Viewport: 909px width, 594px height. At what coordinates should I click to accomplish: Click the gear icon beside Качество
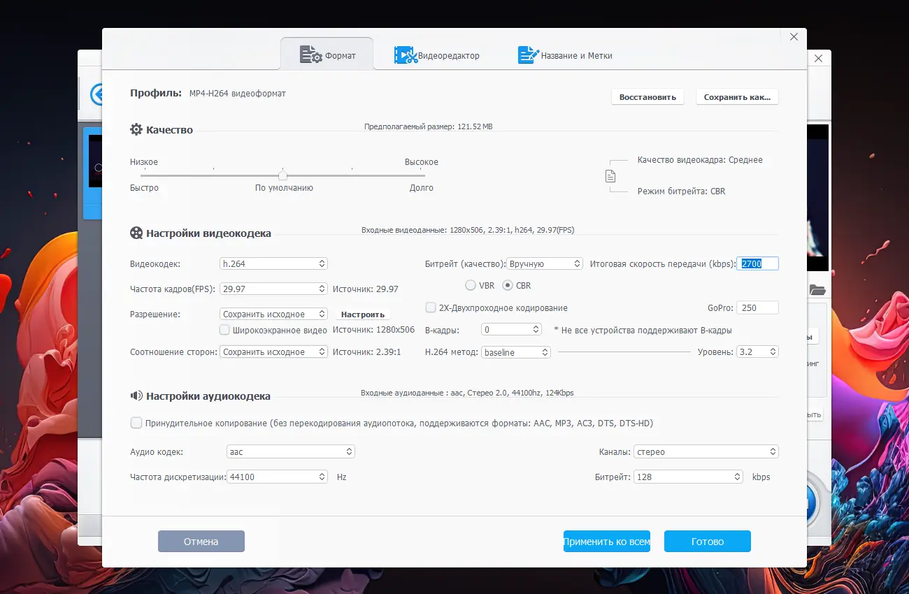click(x=136, y=129)
